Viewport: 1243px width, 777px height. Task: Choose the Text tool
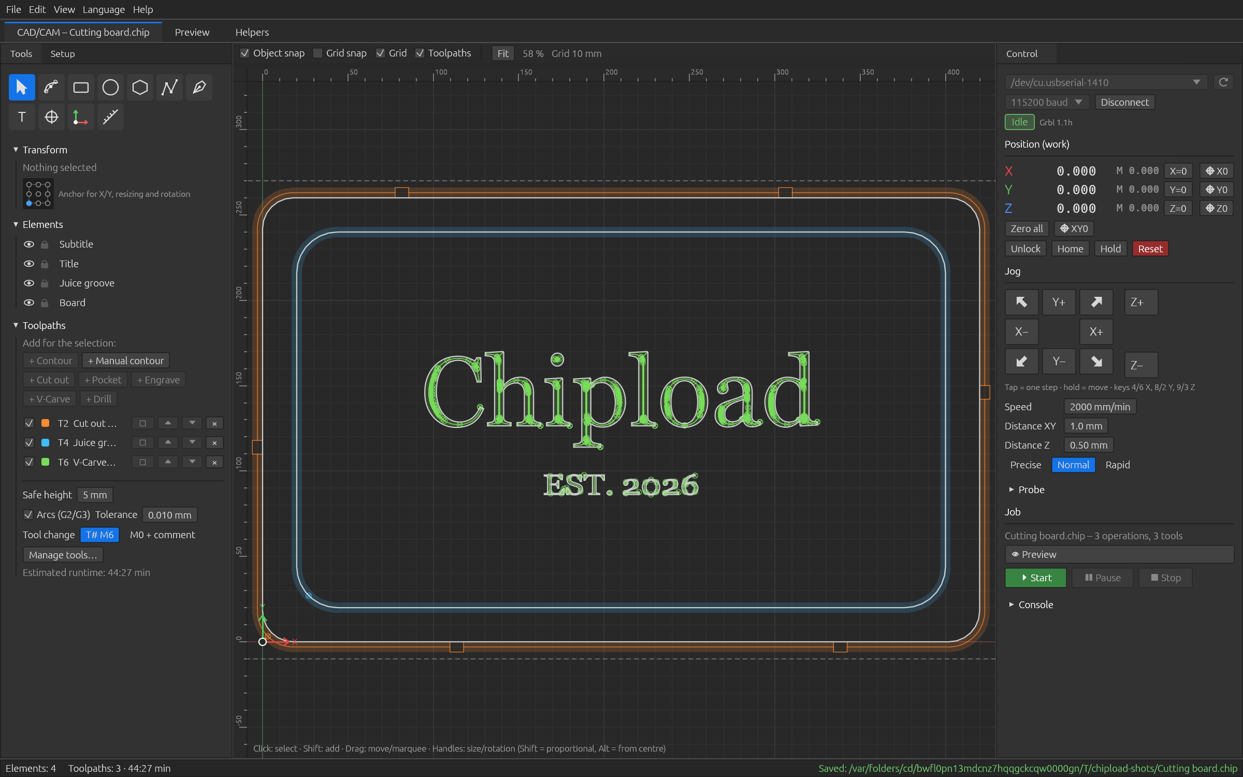22,117
